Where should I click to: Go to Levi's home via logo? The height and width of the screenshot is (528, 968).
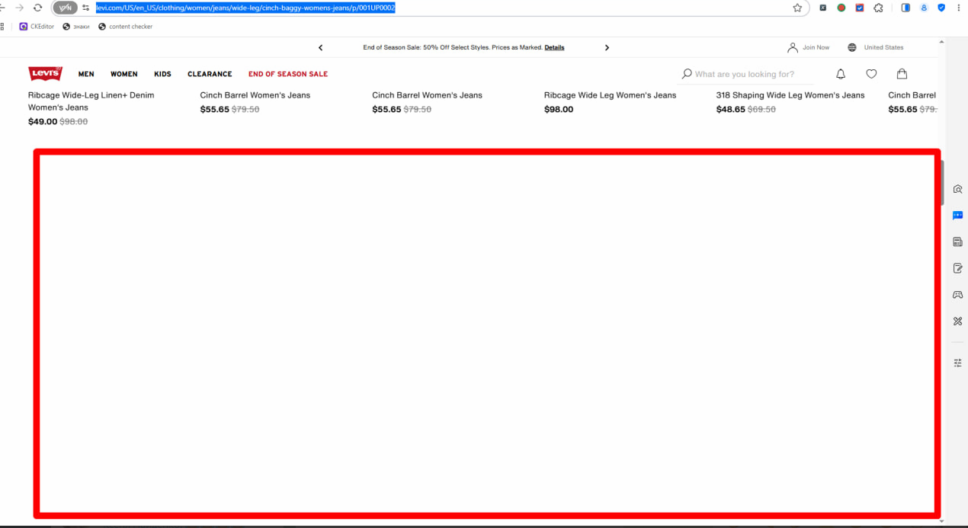pyautogui.click(x=45, y=74)
